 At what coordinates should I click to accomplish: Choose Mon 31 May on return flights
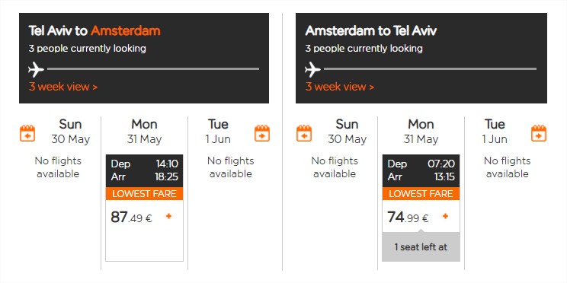click(x=421, y=132)
